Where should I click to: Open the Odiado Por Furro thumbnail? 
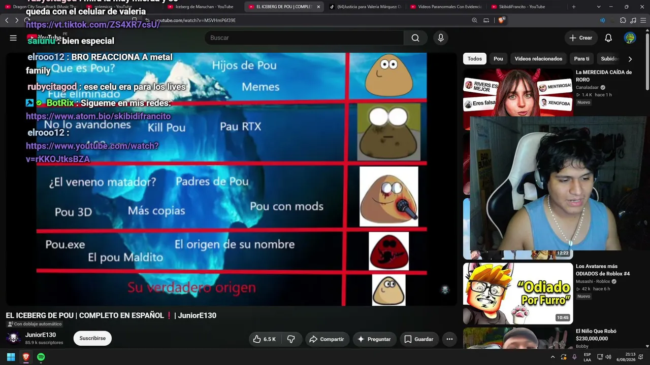point(518,293)
